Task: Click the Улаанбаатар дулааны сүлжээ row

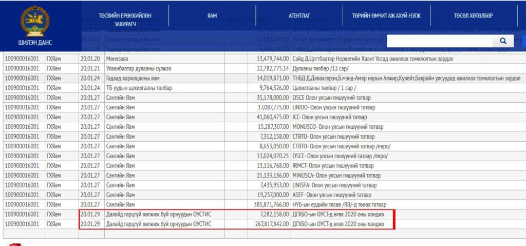Action: point(138,69)
